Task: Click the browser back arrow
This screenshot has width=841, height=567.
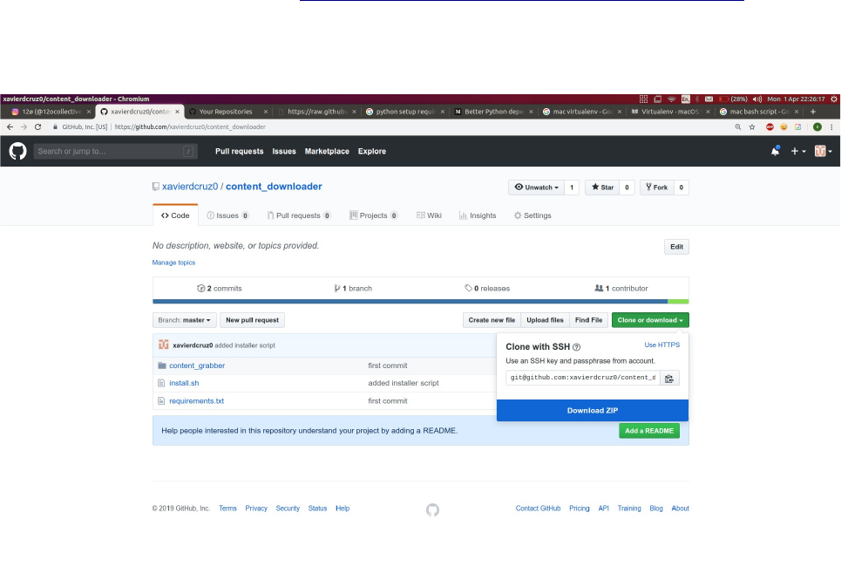Action: [10, 127]
